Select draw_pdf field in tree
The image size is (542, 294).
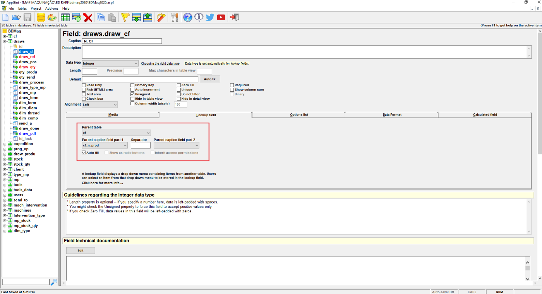coord(27,133)
